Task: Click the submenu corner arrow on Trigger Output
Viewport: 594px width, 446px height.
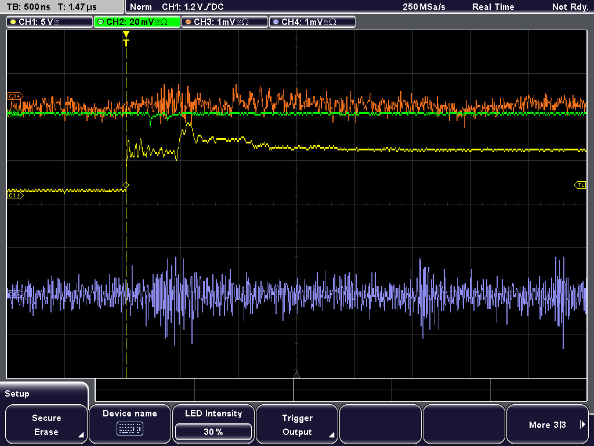Action: click(331, 435)
